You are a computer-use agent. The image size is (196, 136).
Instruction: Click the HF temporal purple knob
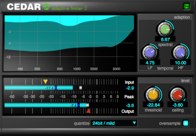[x=181, y=52]
